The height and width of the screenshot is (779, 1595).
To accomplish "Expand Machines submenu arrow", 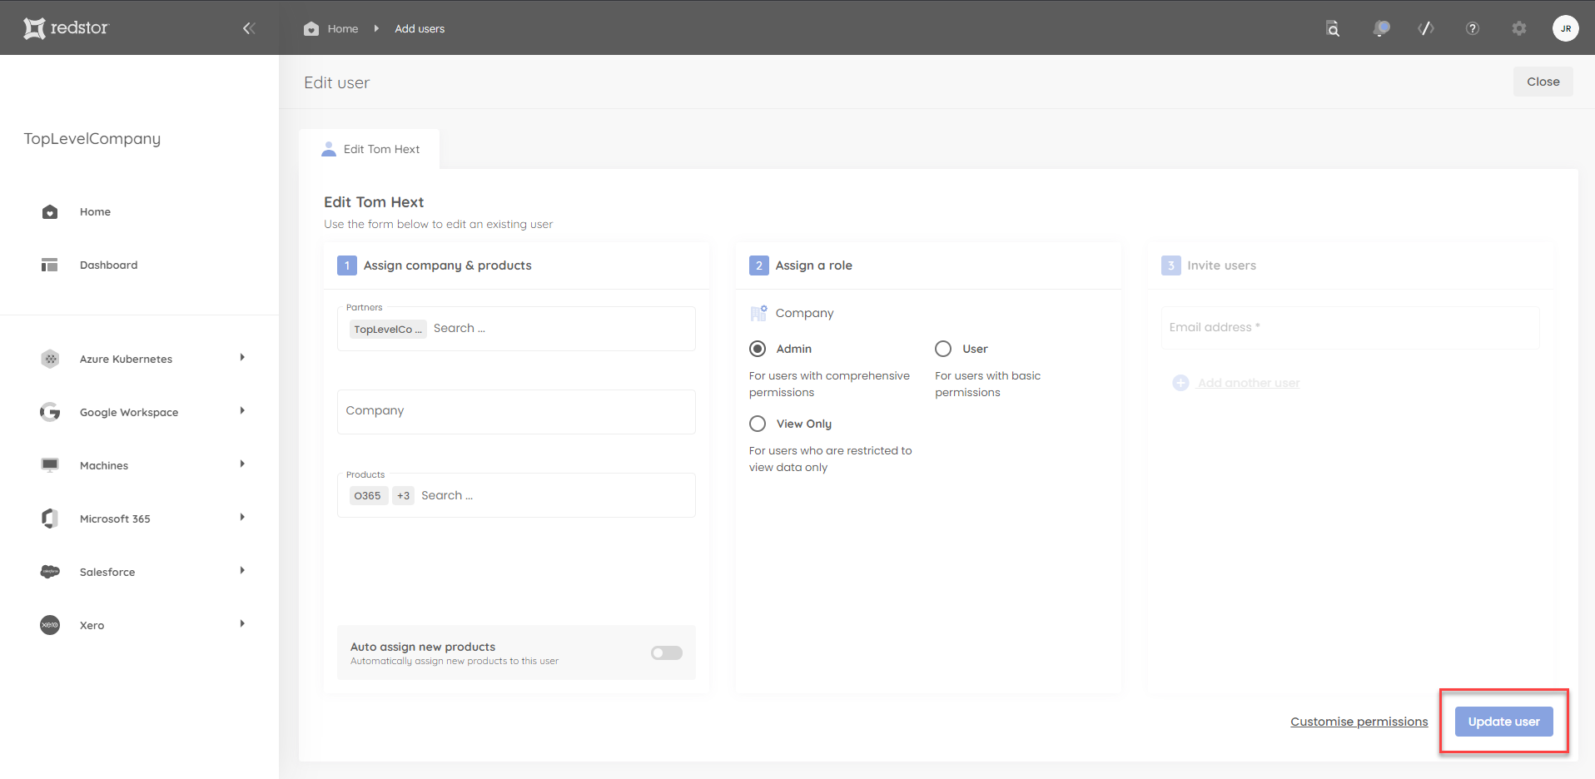I will [x=242, y=464].
